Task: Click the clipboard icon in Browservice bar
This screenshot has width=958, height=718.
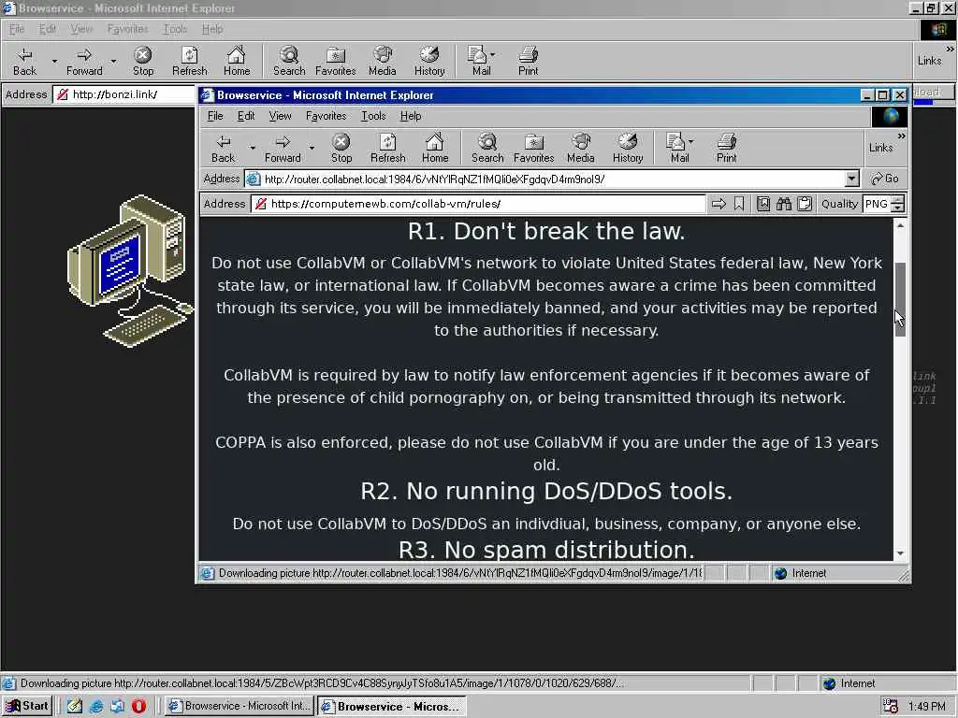Action: coord(805,204)
